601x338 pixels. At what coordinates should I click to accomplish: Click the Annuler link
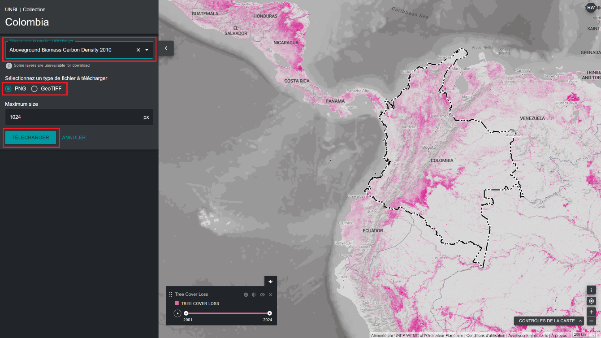click(74, 138)
